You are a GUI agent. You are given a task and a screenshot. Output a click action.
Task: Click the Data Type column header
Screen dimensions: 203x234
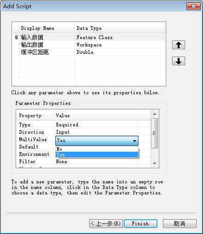(120, 28)
